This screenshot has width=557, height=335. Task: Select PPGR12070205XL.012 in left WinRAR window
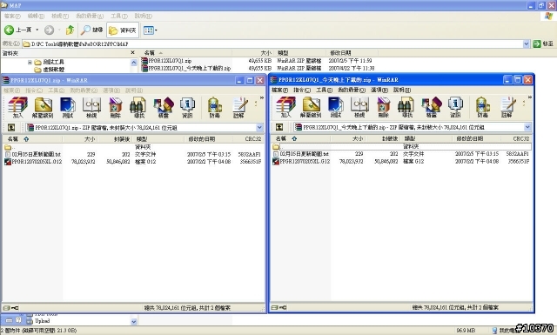coord(33,162)
